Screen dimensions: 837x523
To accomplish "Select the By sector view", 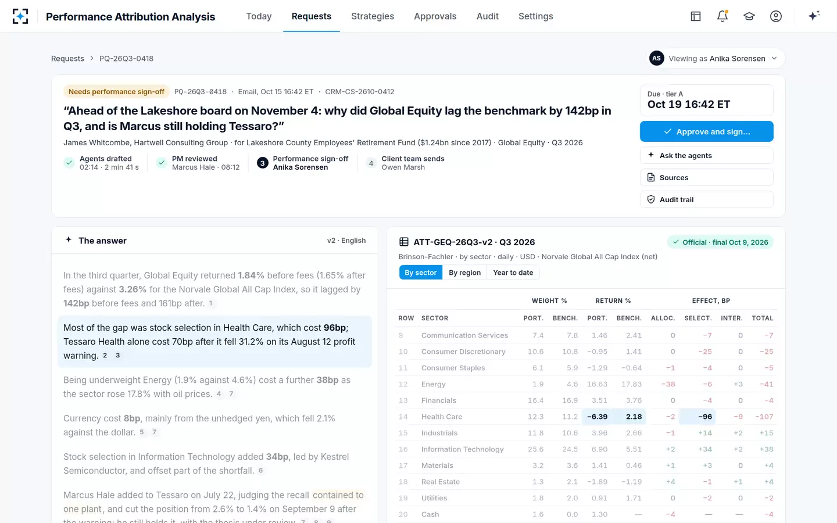I will pyautogui.click(x=421, y=273).
